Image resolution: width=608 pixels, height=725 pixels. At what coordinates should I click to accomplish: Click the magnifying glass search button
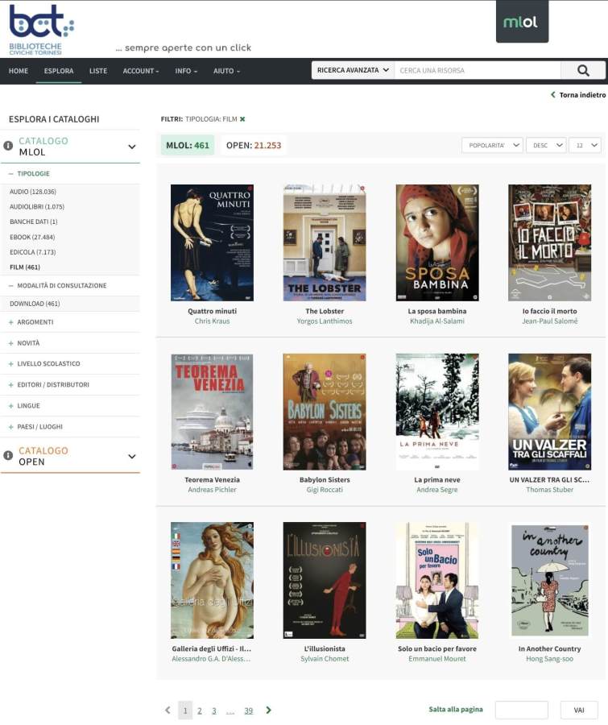583,70
